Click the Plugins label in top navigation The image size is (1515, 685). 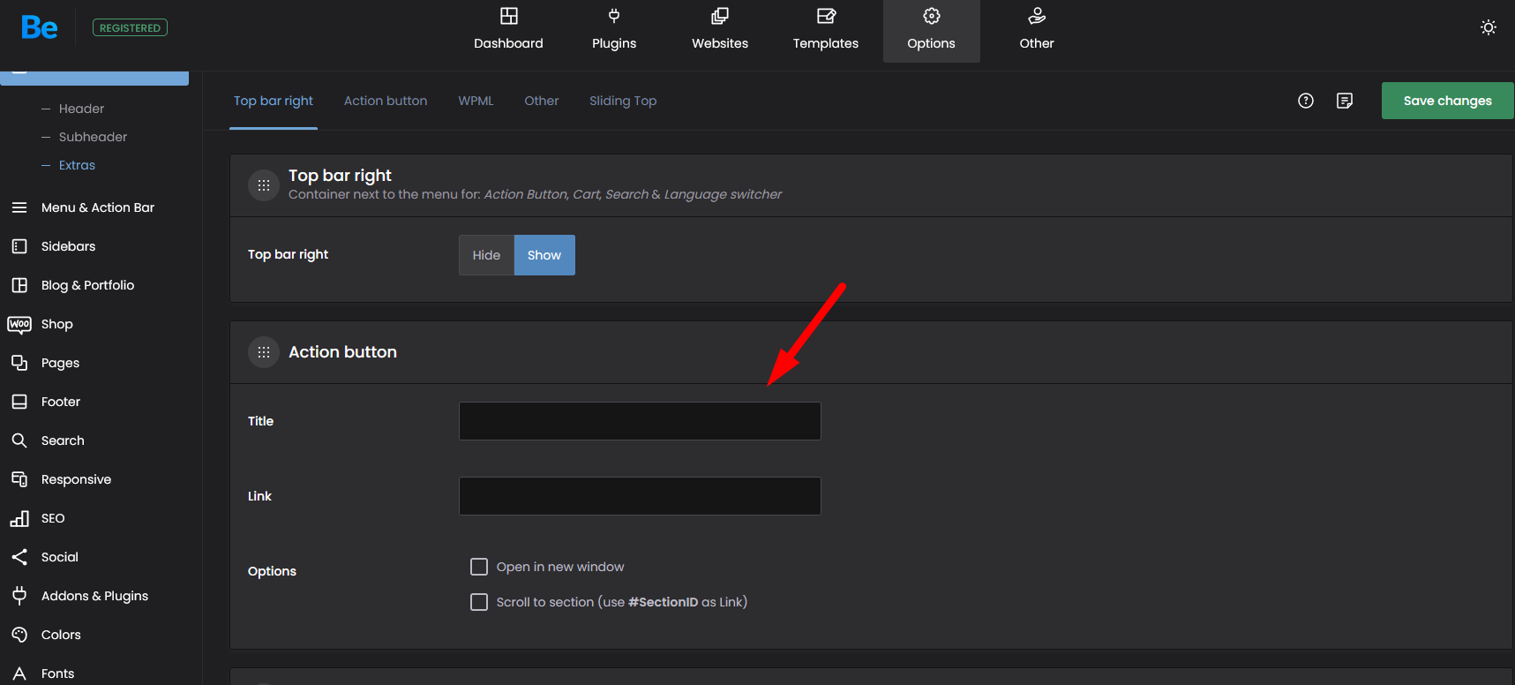click(614, 43)
